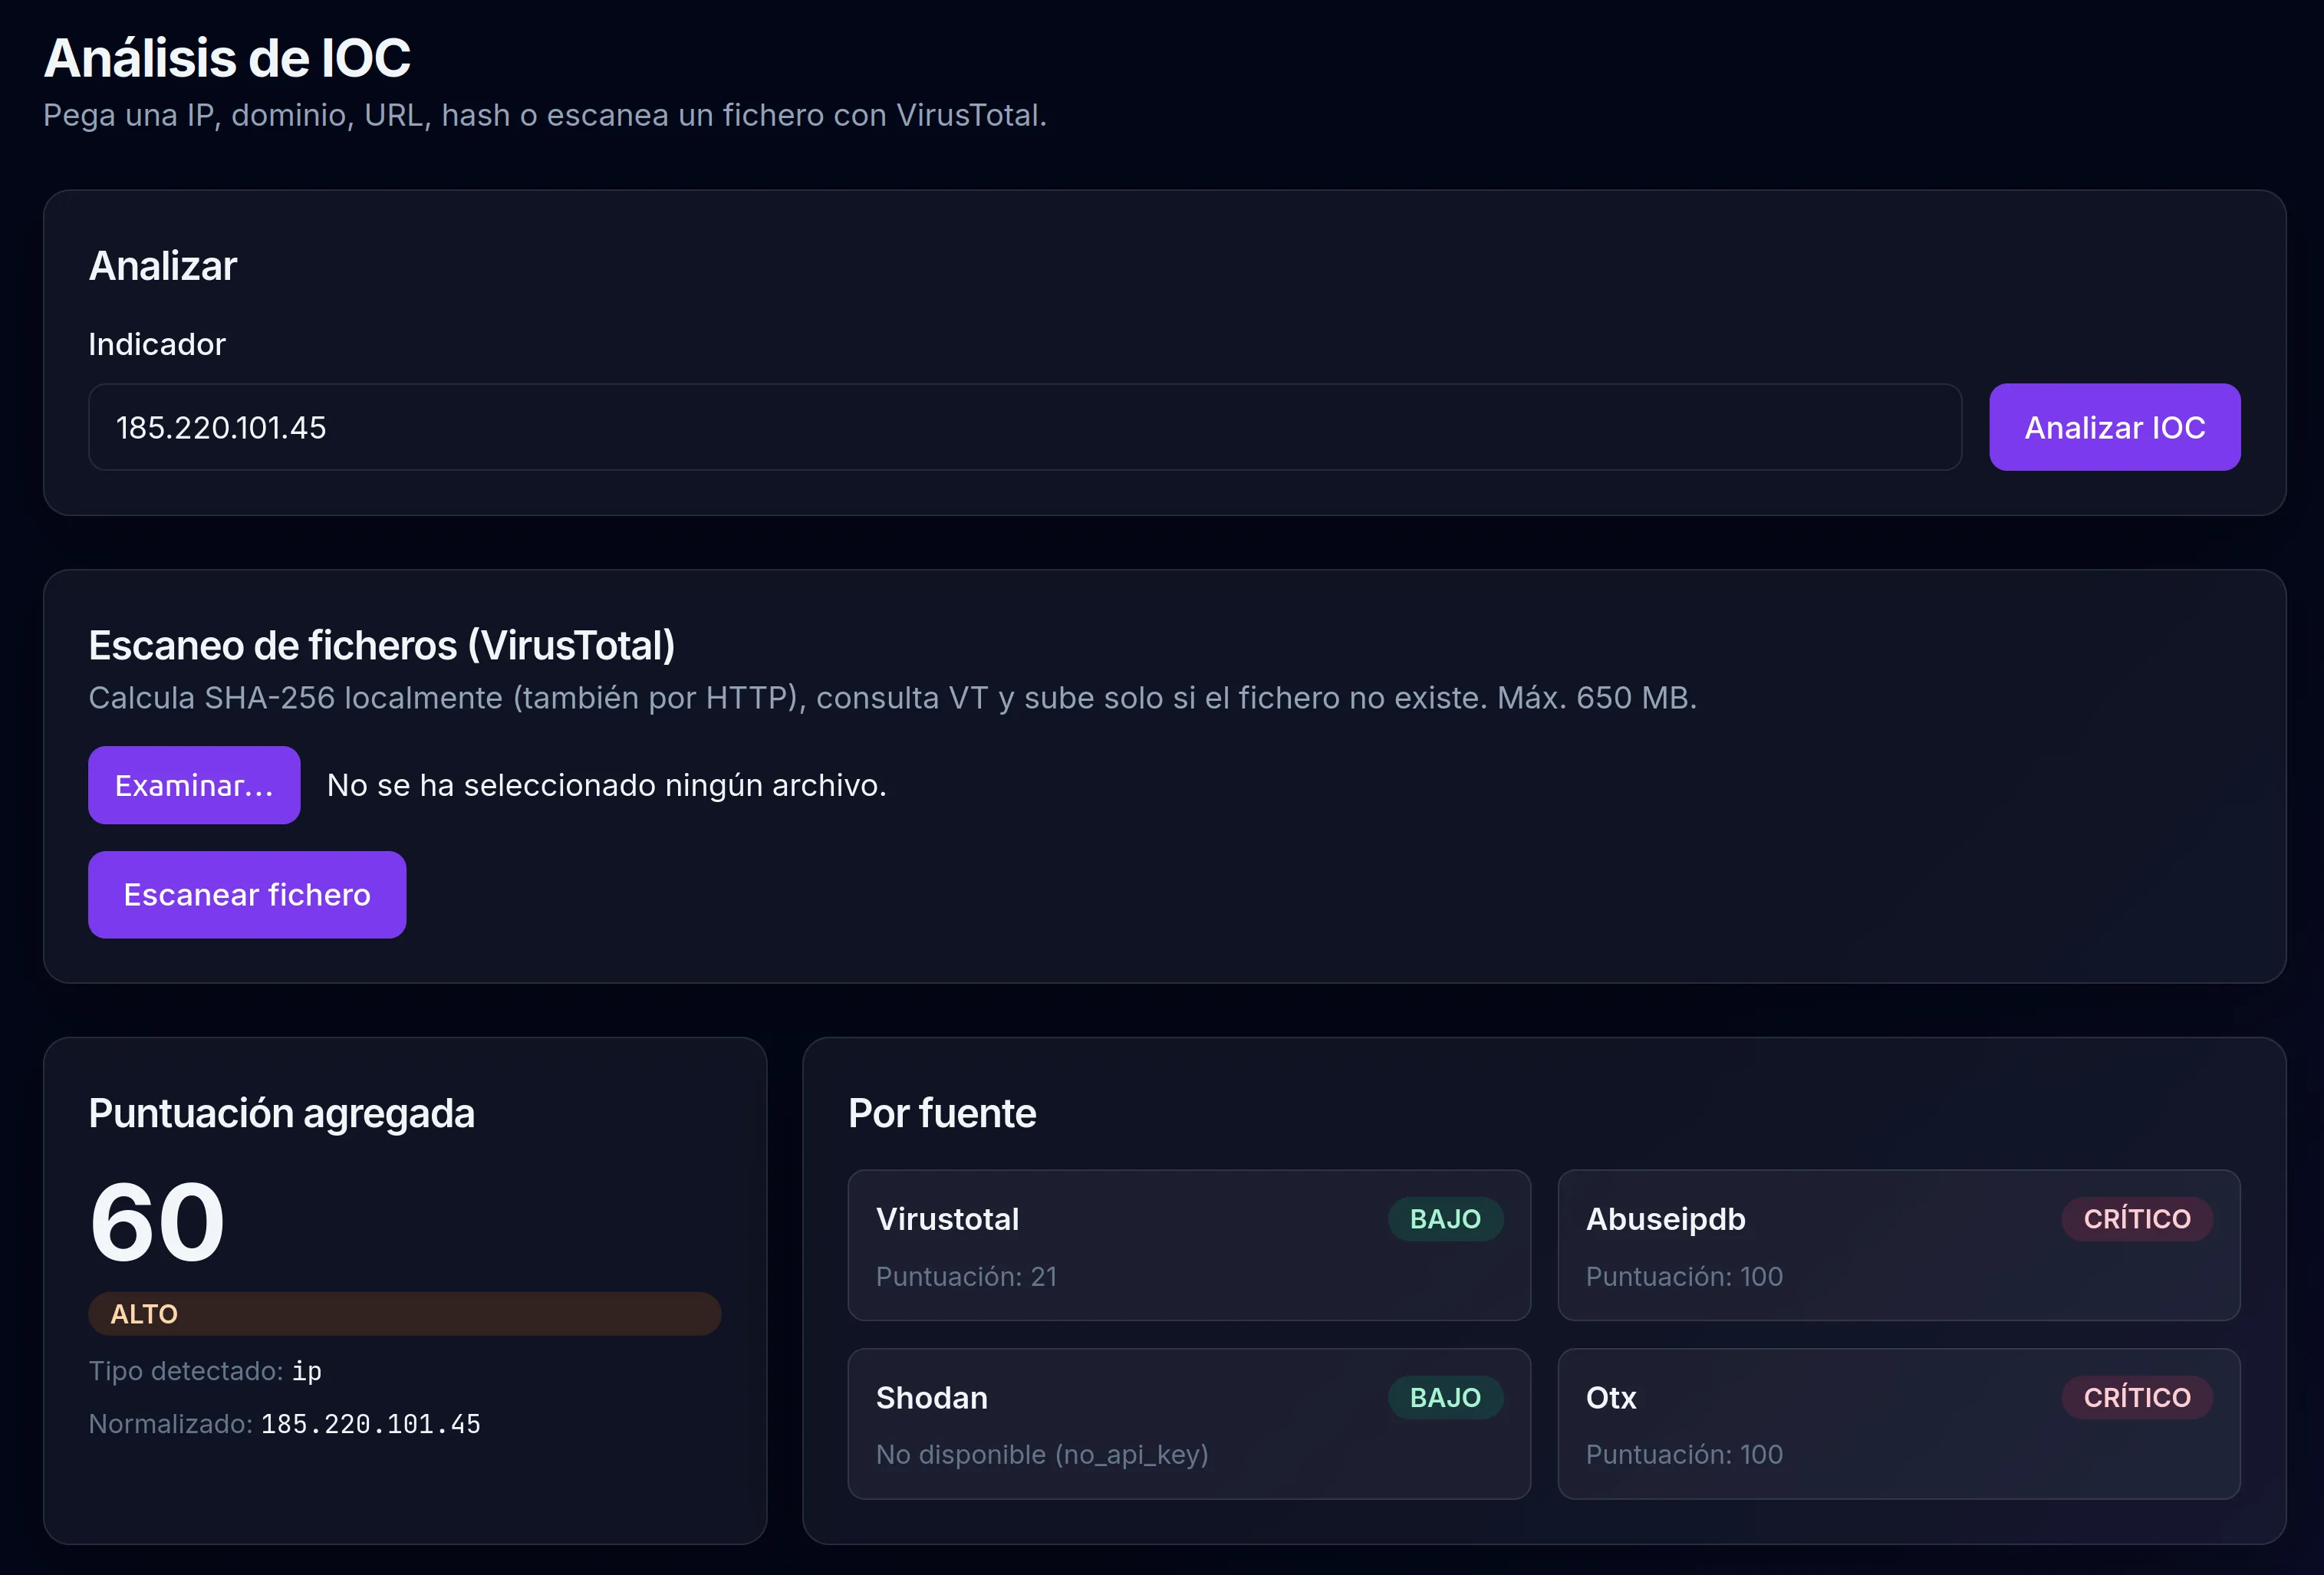Click the 'Análisis de IOC' page title
This screenshot has height=1575, width=2324.
[227, 58]
